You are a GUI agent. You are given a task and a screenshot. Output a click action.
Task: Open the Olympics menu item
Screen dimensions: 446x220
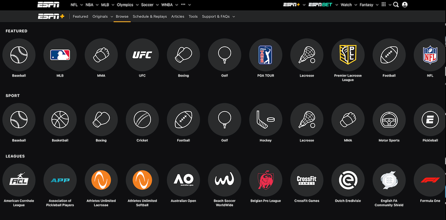[x=125, y=5]
